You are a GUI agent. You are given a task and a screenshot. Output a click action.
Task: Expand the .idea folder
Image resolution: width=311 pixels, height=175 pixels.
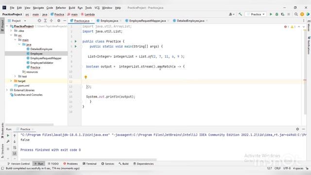pos(11,31)
